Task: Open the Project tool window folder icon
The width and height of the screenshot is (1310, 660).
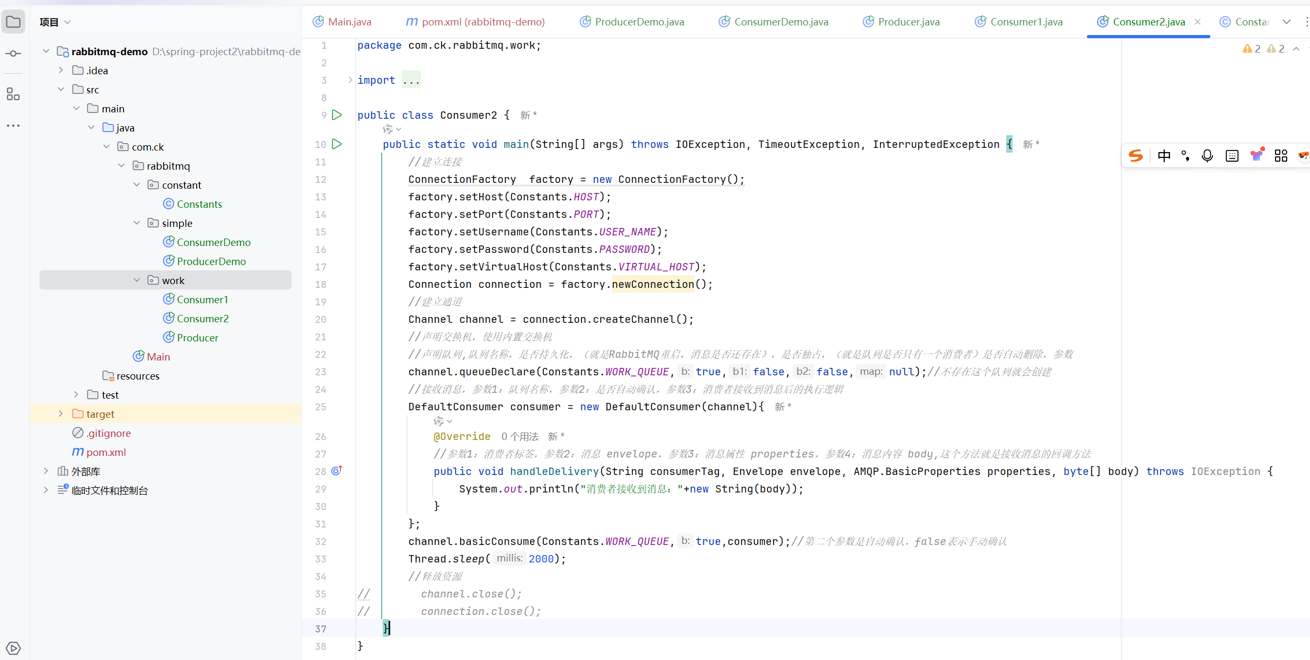Action: click(x=13, y=22)
